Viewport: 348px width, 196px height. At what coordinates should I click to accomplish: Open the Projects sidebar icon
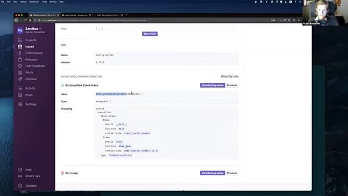pos(20,40)
